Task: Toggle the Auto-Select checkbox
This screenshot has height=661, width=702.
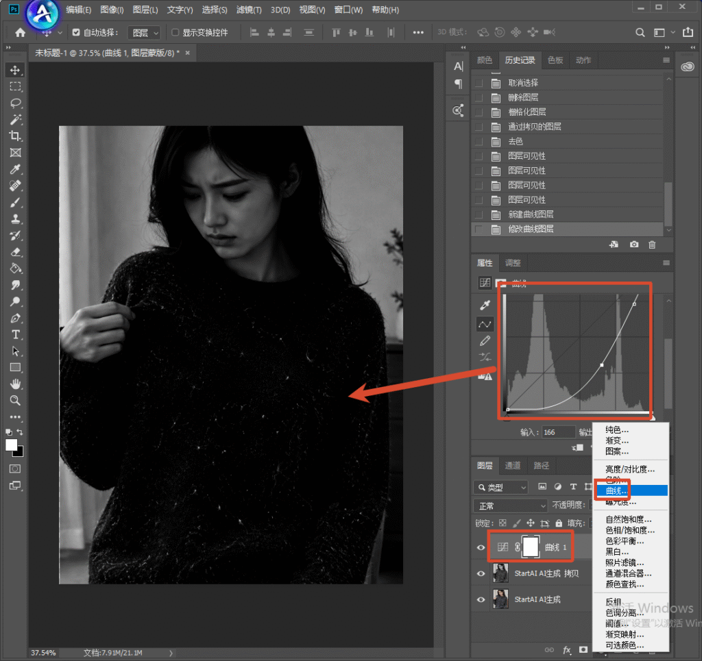Action: pos(76,32)
